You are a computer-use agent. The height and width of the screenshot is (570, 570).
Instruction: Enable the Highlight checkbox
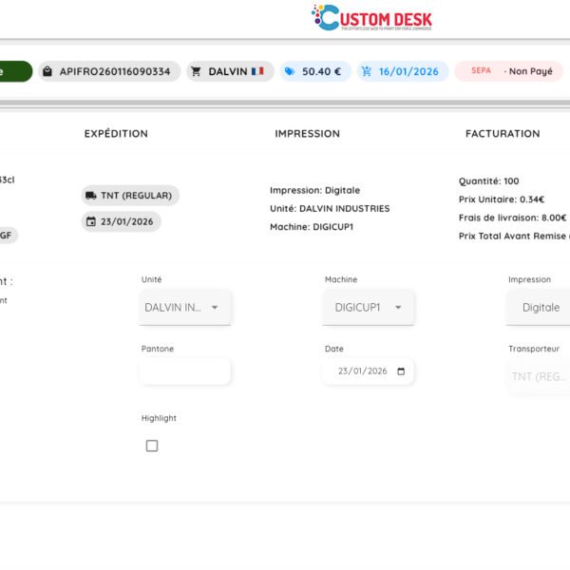(152, 446)
